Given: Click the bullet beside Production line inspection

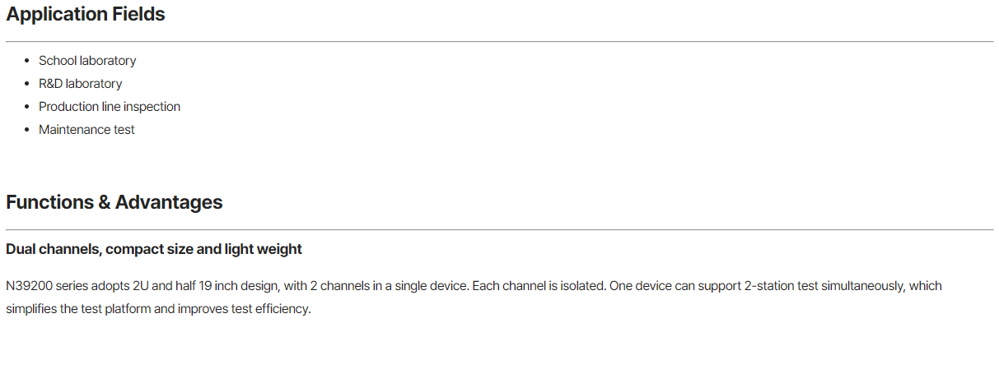Looking at the screenshot, I should pyautogui.click(x=28, y=107).
